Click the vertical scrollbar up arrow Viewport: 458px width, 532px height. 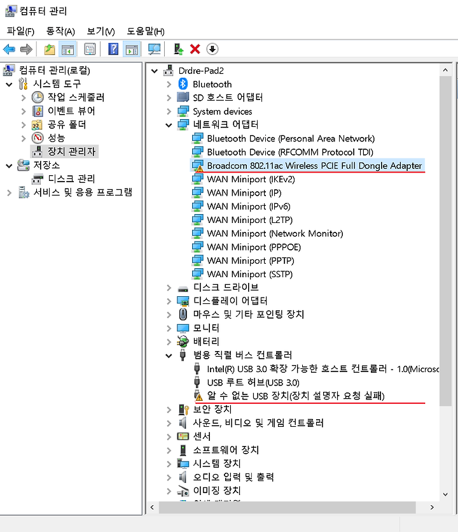click(445, 70)
